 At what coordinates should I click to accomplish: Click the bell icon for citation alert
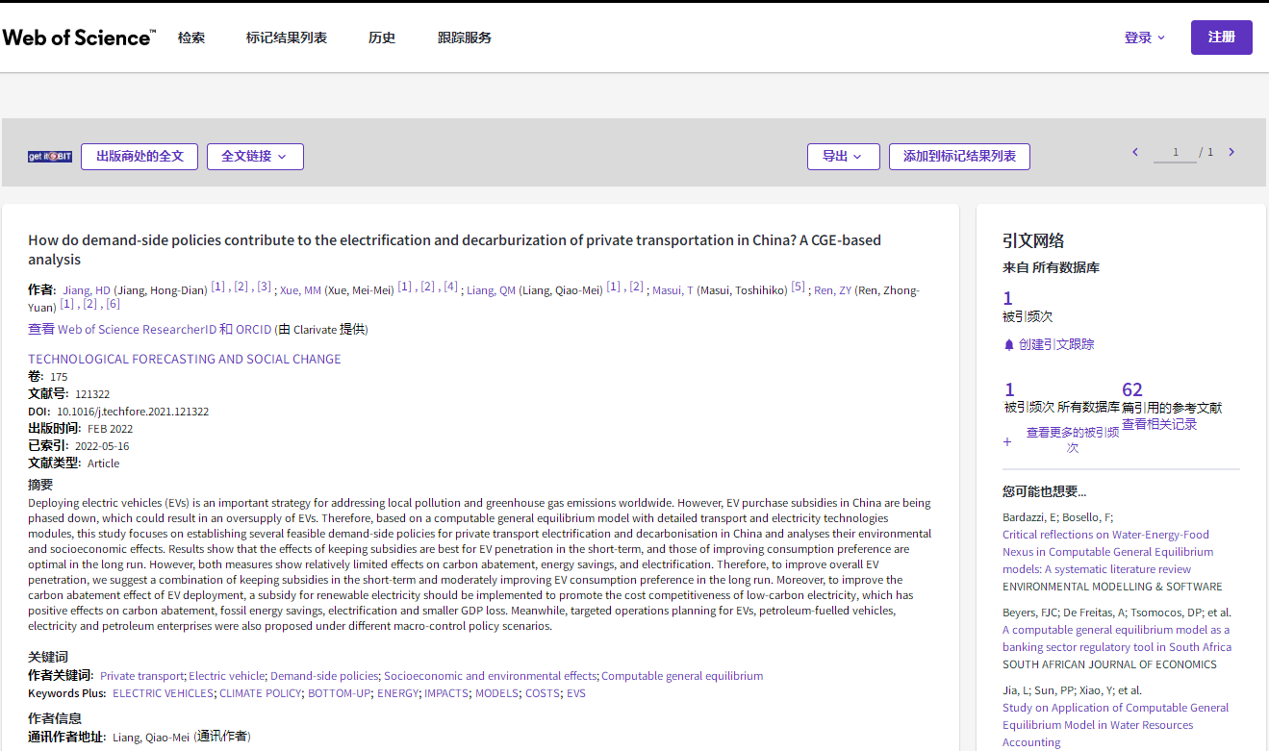coord(1009,344)
